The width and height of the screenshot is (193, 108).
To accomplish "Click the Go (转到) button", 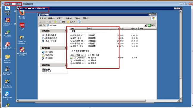I will click(x=151, y=25).
